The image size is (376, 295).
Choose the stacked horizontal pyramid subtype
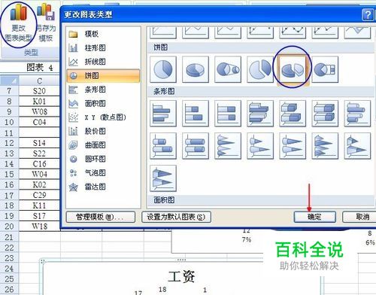coord(357,146)
